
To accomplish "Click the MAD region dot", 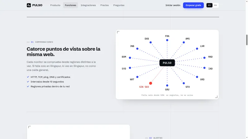I will (x=205, y=58).
